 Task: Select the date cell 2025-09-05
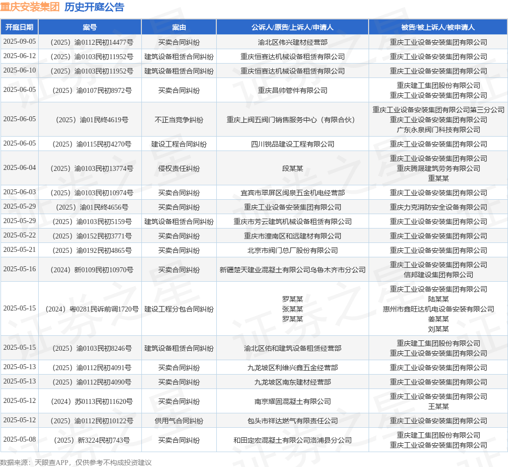19,42
